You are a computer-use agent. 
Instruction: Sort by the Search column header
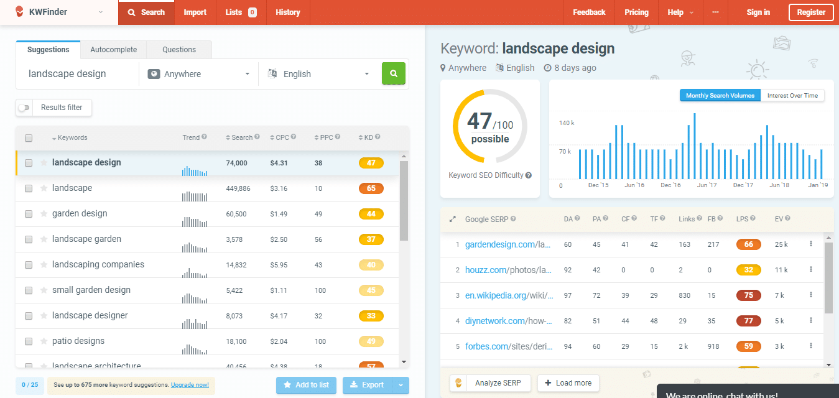pyautogui.click(x=239, y=137)
